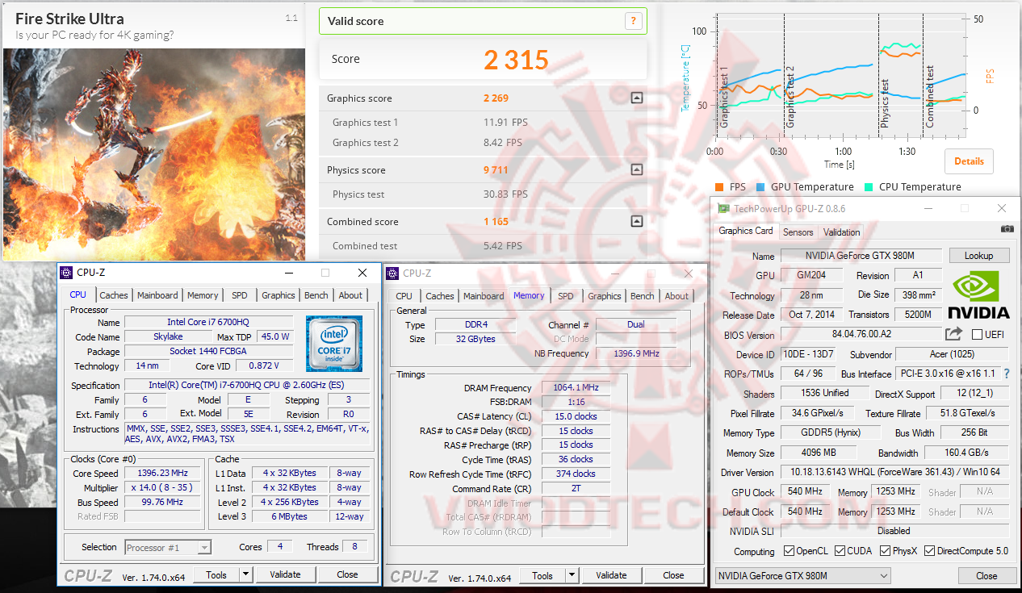Collapse the Combined score section
The width and height of the screenshot is (1022, 593).
pyautogui.click(x=636, y=222)
